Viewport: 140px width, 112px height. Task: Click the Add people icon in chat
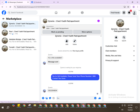(x=67, y=41)
